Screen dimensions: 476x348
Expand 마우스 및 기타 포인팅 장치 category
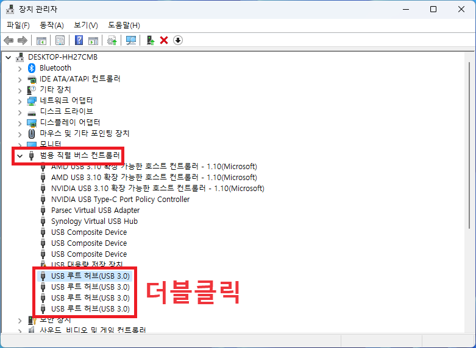point(20,134)
